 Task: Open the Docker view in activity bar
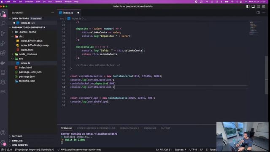(3, 63)
